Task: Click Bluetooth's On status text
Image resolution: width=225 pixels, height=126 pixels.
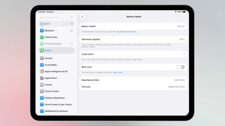Action: tap(72, 30)
